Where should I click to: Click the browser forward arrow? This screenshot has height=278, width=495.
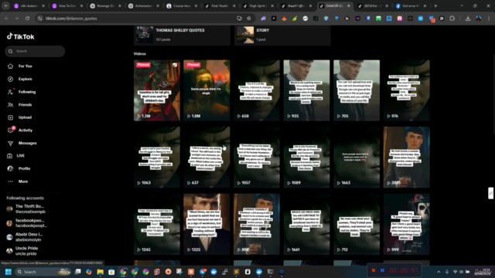click(17, 19)
